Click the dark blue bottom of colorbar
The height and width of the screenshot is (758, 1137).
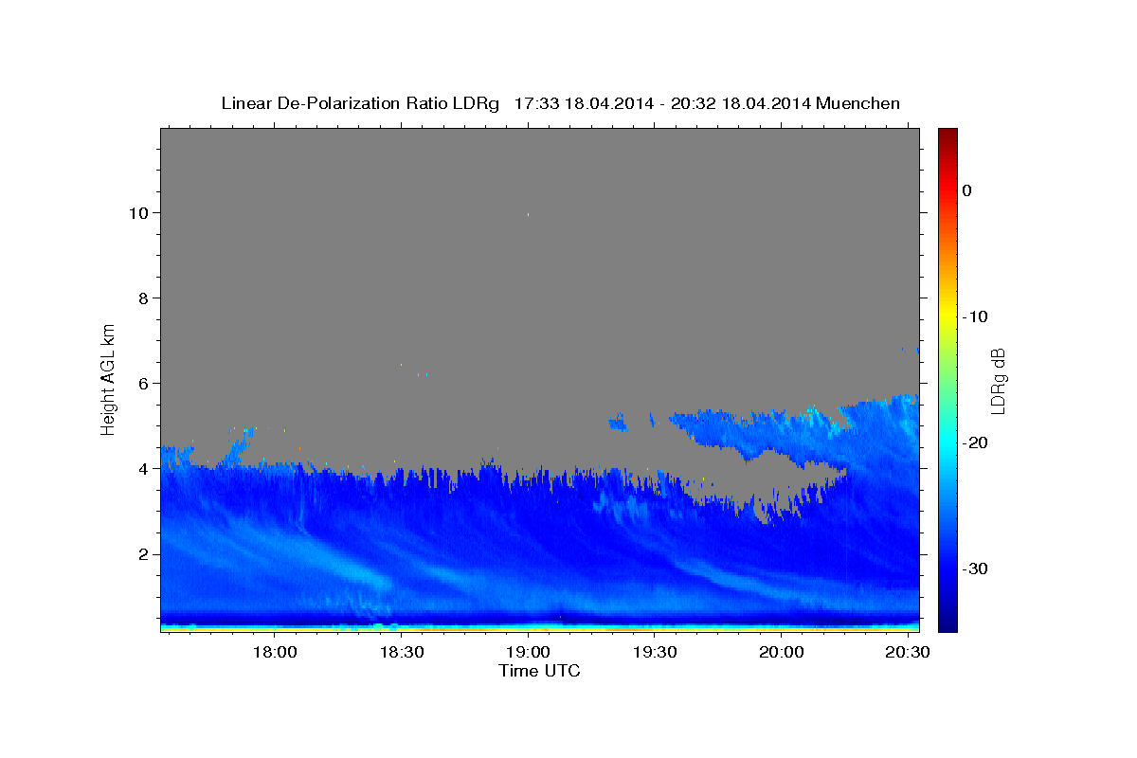[x=947, y=623]
